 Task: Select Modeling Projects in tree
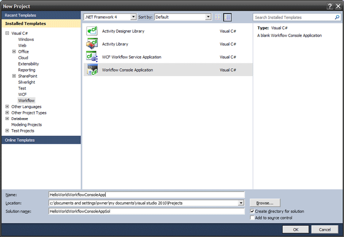click(26, 124)
